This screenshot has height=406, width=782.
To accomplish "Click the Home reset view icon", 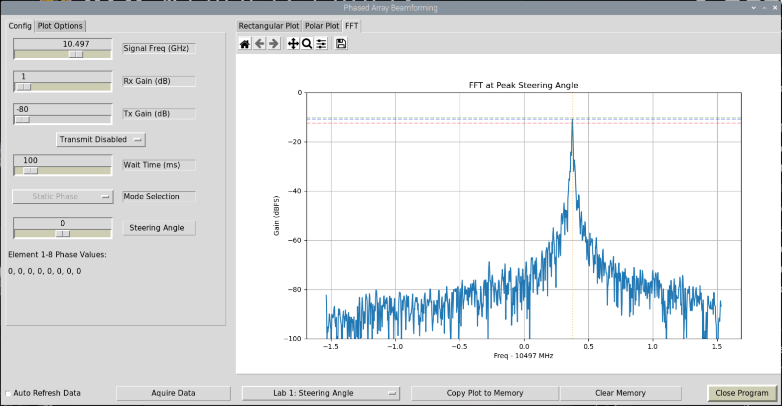I will 245,44.
